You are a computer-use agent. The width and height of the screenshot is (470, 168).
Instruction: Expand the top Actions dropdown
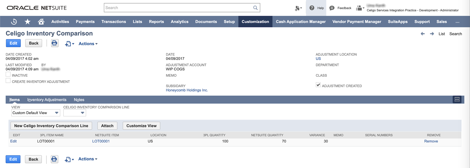88,44
